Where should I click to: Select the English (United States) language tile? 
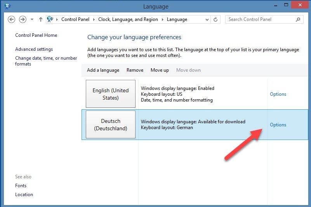(x=111, y=94)
